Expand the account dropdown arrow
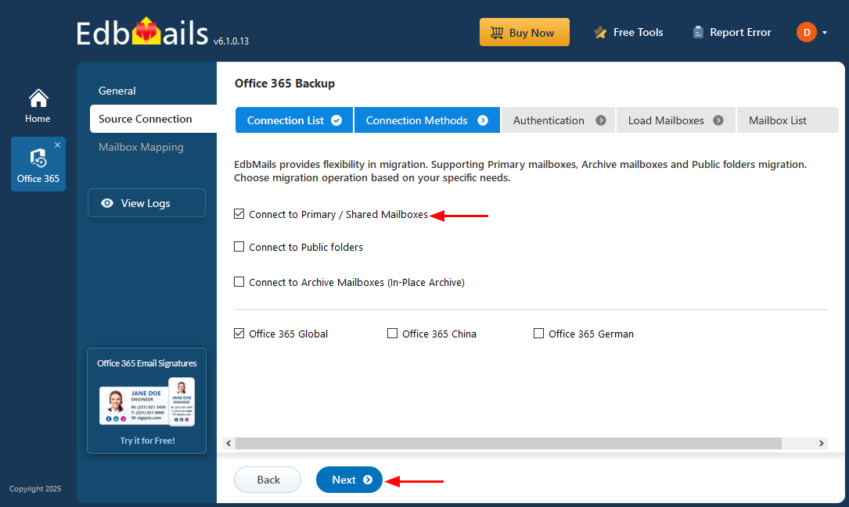This screenshot has height=507, width=849. [825, 33]
